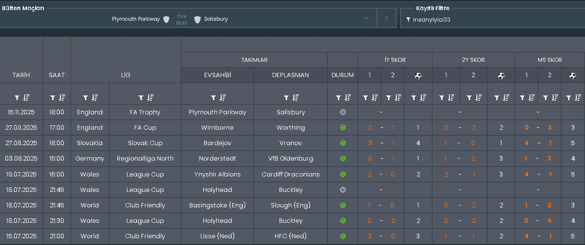
Task: Click the Salisbury shield crest
Action: [197, 19]
